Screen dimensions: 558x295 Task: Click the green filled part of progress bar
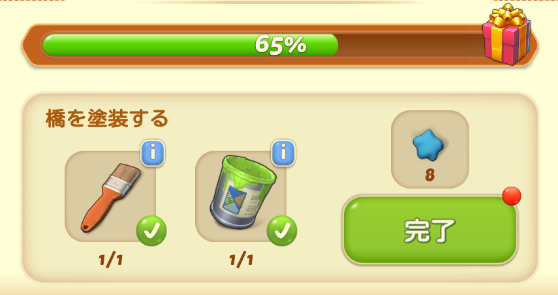[x=190, y=45]
